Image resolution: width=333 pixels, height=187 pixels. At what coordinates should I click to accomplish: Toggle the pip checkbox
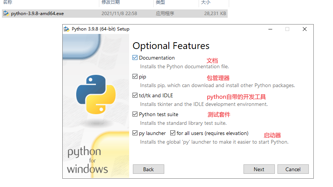(135, 77)
